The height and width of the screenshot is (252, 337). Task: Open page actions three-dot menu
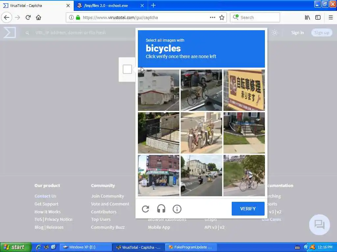coord(212,17)
